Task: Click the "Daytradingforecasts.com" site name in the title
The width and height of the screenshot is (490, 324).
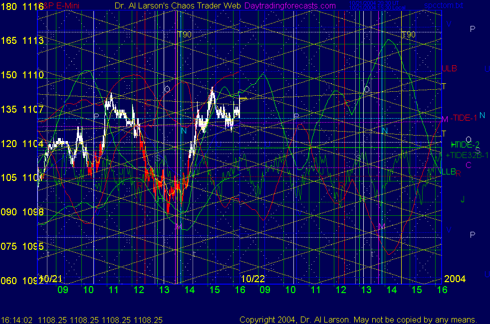Action: click(290, 5)
